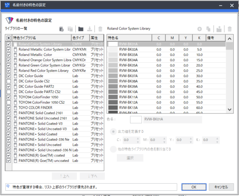Click the RVW-BK13A color swatch
The height and width of the screenshot is (196, 239).
113,108
